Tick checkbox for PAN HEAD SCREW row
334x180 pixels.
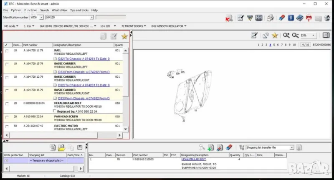coord(7,117)
